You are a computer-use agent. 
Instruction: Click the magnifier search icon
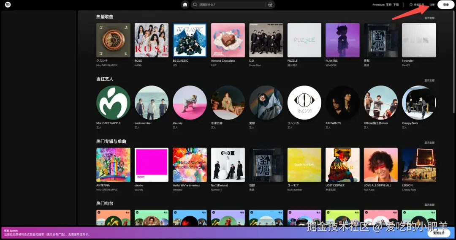tap(195, 5)
